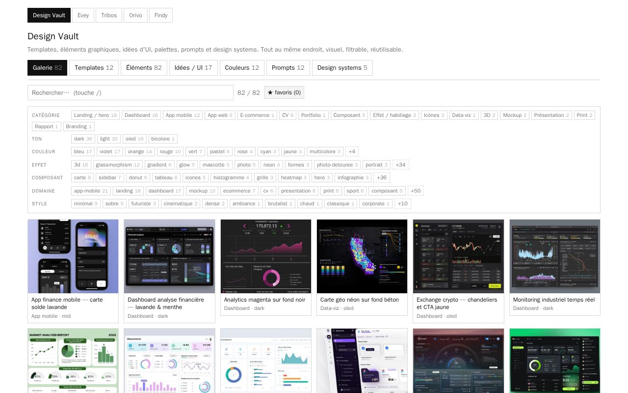Image resolution: width=628 pixels, height=393 pixels.
Task: Expand the +36 additional composant filters
Action: point(382,178)
